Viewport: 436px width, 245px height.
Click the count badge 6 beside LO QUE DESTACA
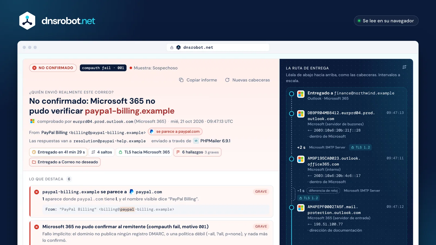(x=69, y=179)
